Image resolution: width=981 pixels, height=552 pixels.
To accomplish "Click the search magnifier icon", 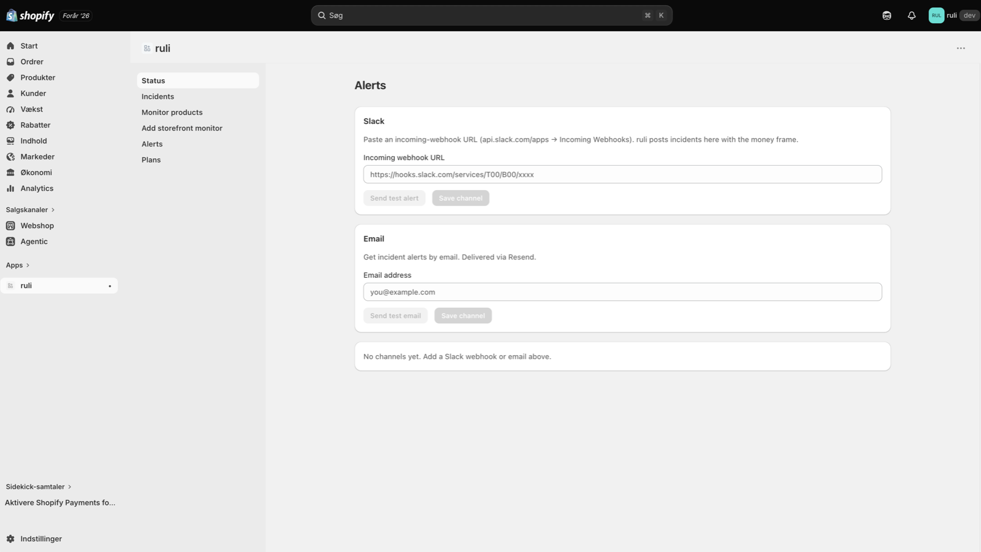I will coord(322,15).
